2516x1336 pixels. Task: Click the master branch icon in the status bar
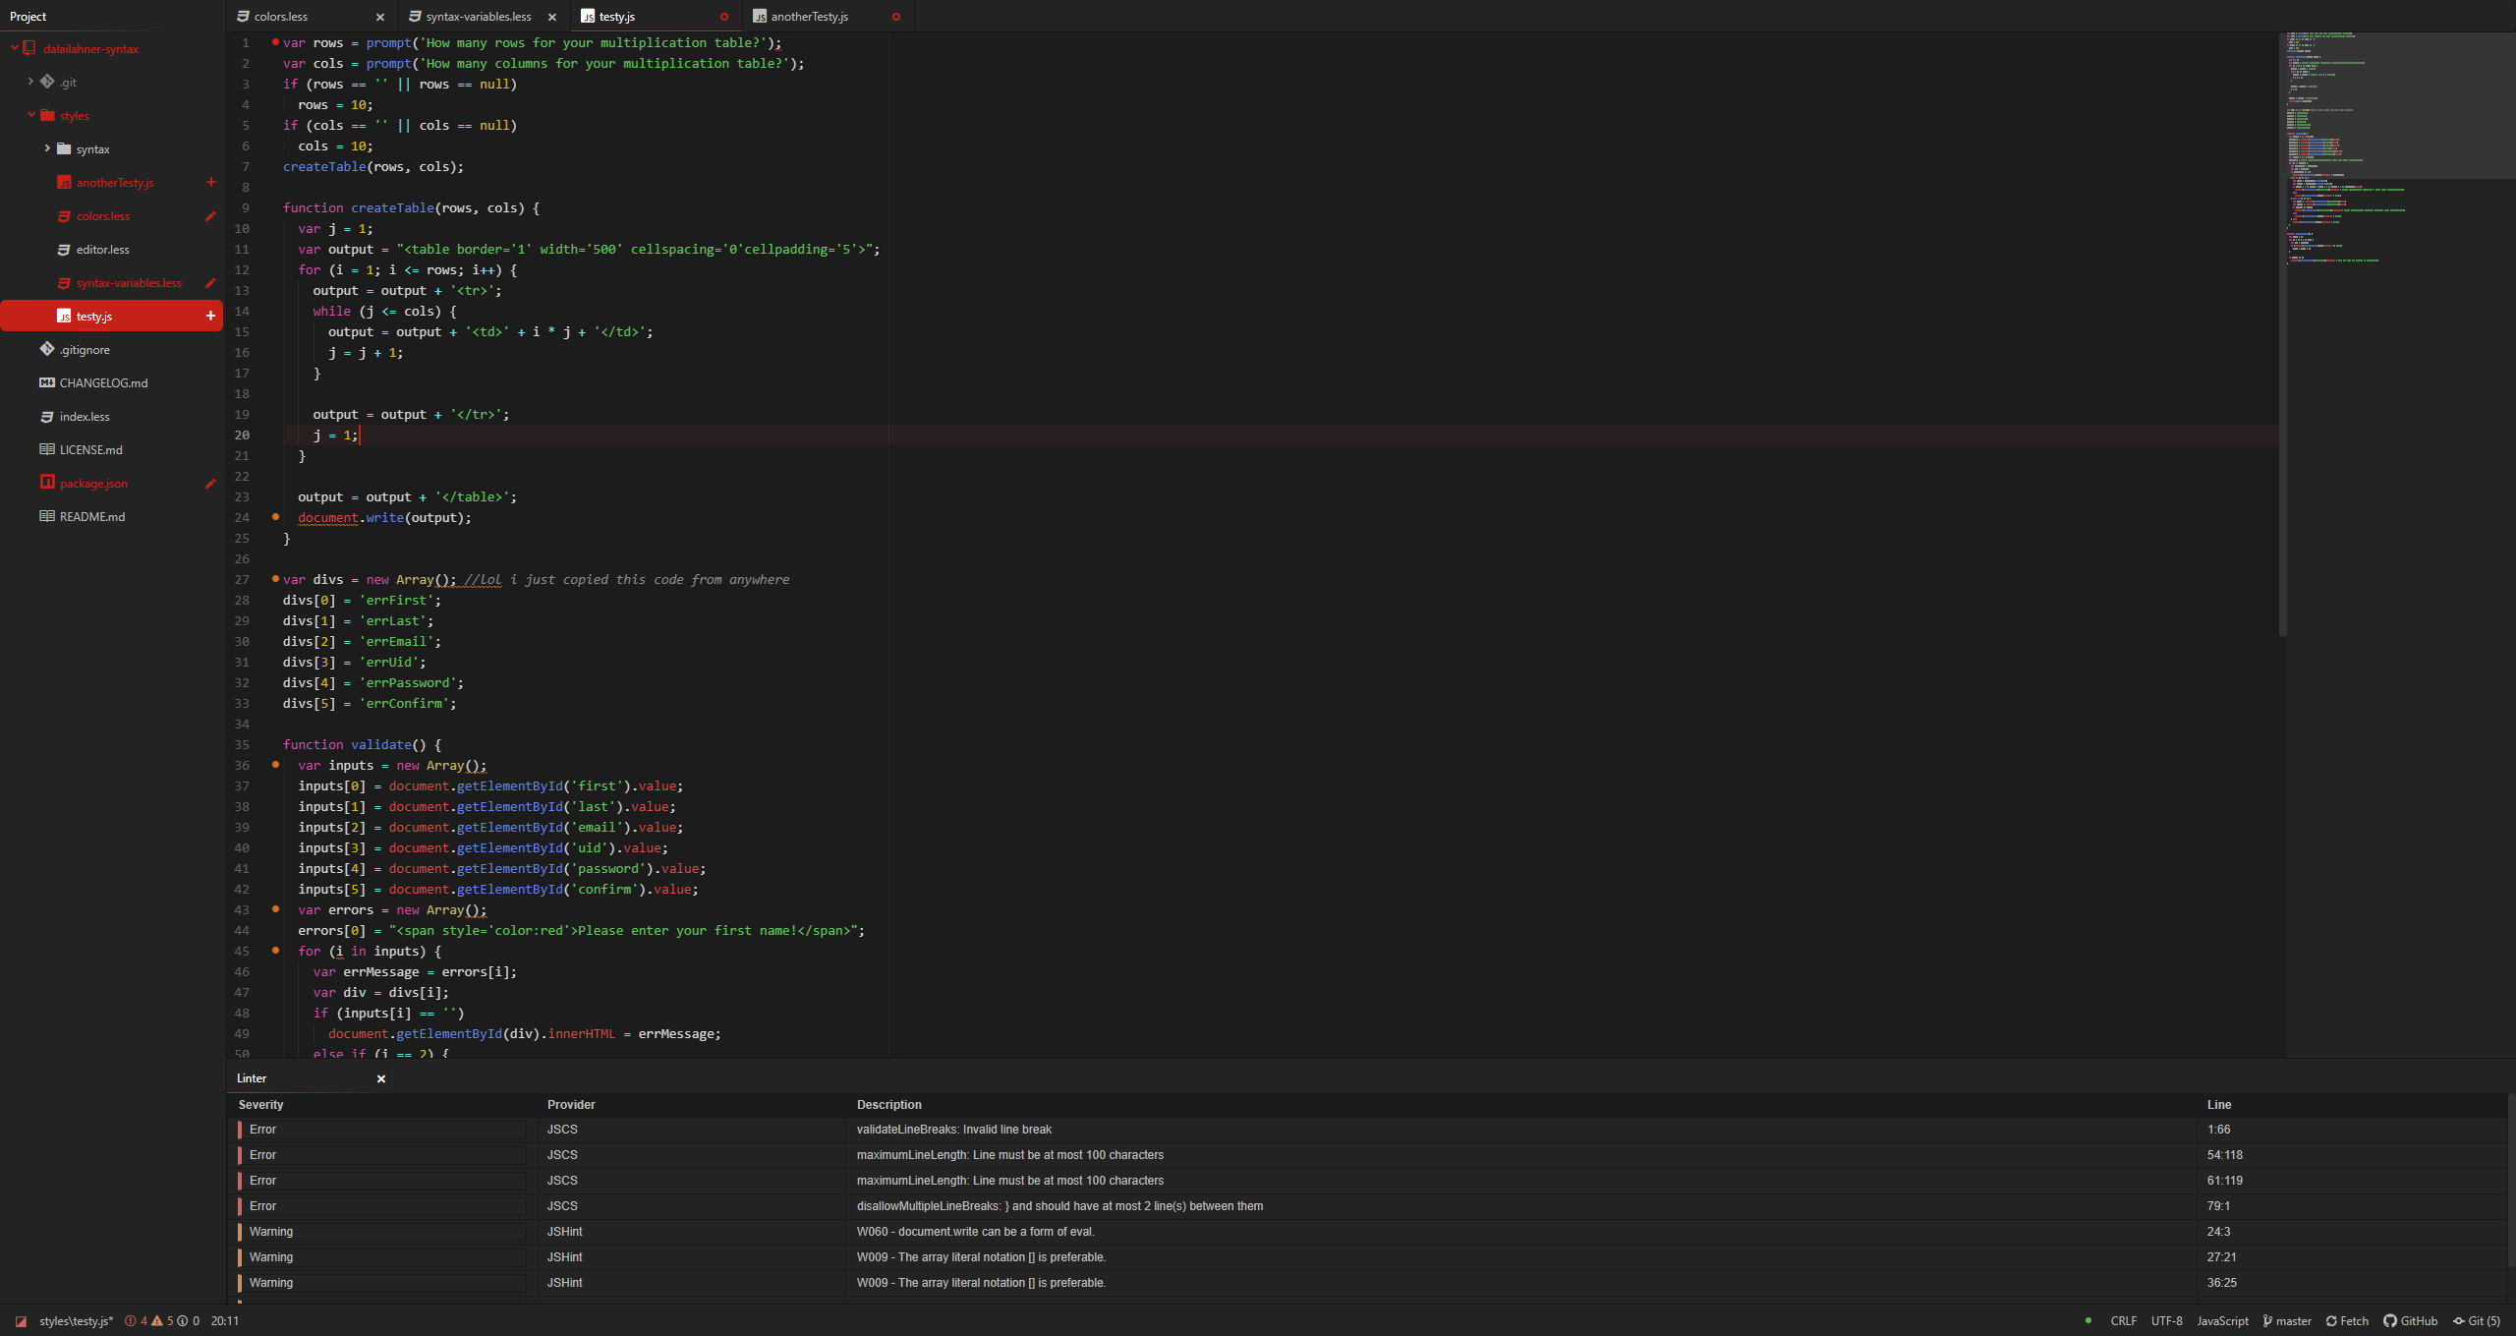coord(2267,1321)
